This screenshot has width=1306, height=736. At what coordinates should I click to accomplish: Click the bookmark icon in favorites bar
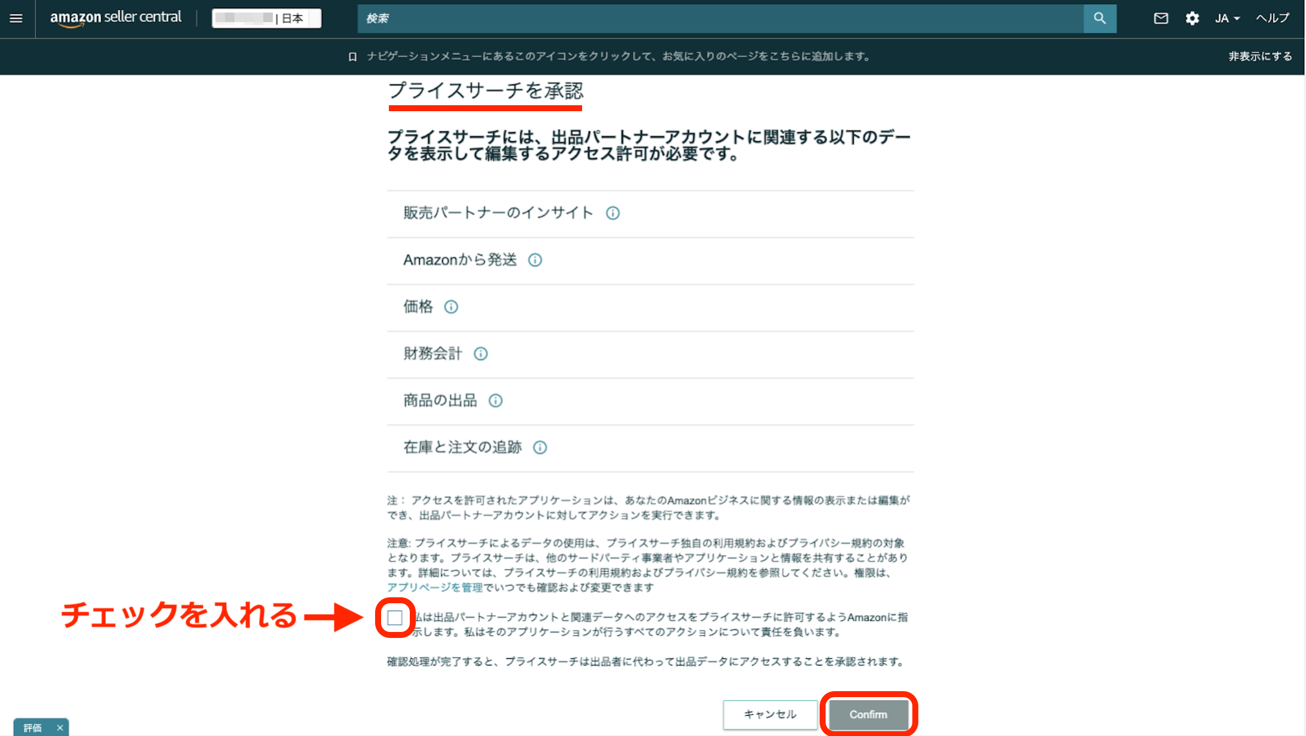[352, 57]
